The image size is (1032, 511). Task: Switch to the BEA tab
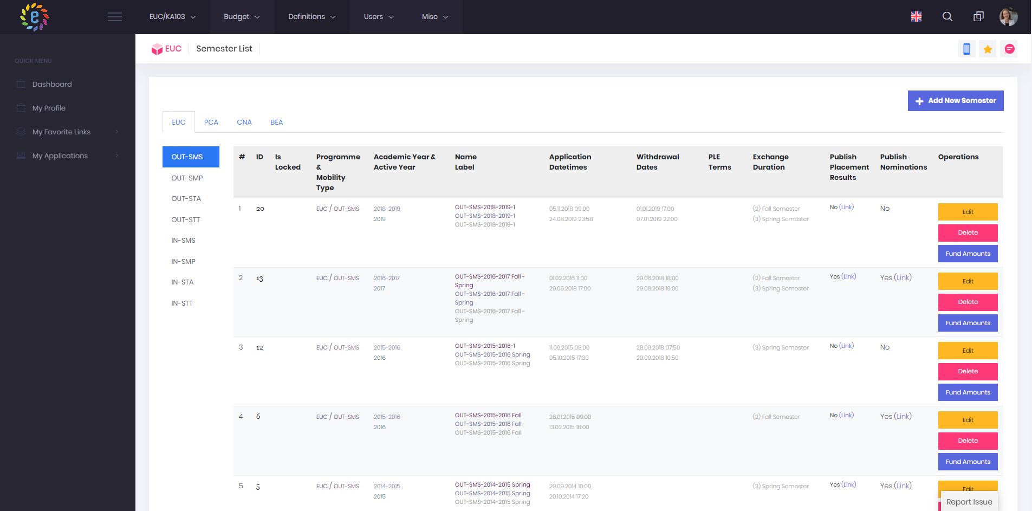(x=277, y=122)
